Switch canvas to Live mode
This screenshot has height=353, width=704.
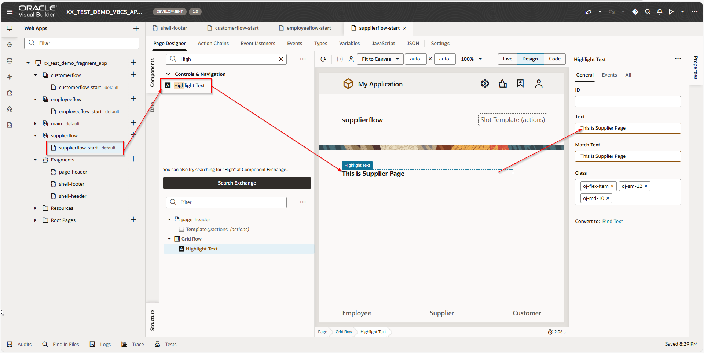(x=507, y=59)
